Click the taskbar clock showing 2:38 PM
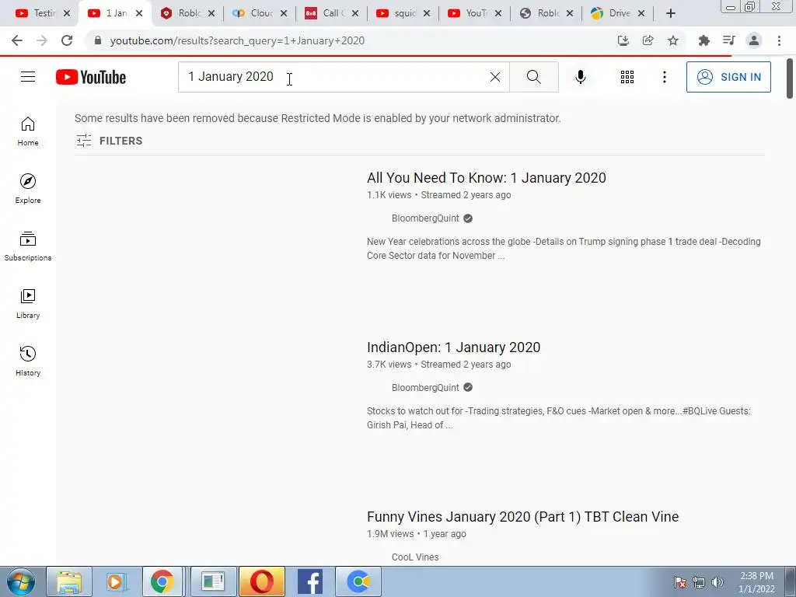The width and height of the screenshot is (796, 597). click(x=756, y=582)
